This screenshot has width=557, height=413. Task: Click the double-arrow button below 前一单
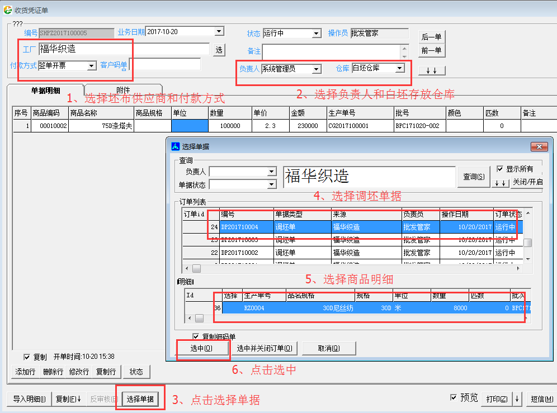[431, 70]
